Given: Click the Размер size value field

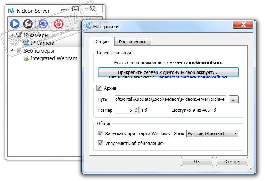Looking at the screenshot, I should point(124,110).
